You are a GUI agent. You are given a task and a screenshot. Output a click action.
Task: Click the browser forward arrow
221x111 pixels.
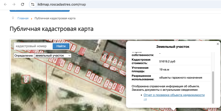tap(14, 4)
